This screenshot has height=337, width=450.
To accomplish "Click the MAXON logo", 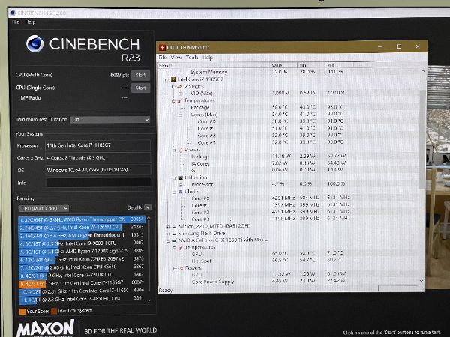I will coord(46,328).
